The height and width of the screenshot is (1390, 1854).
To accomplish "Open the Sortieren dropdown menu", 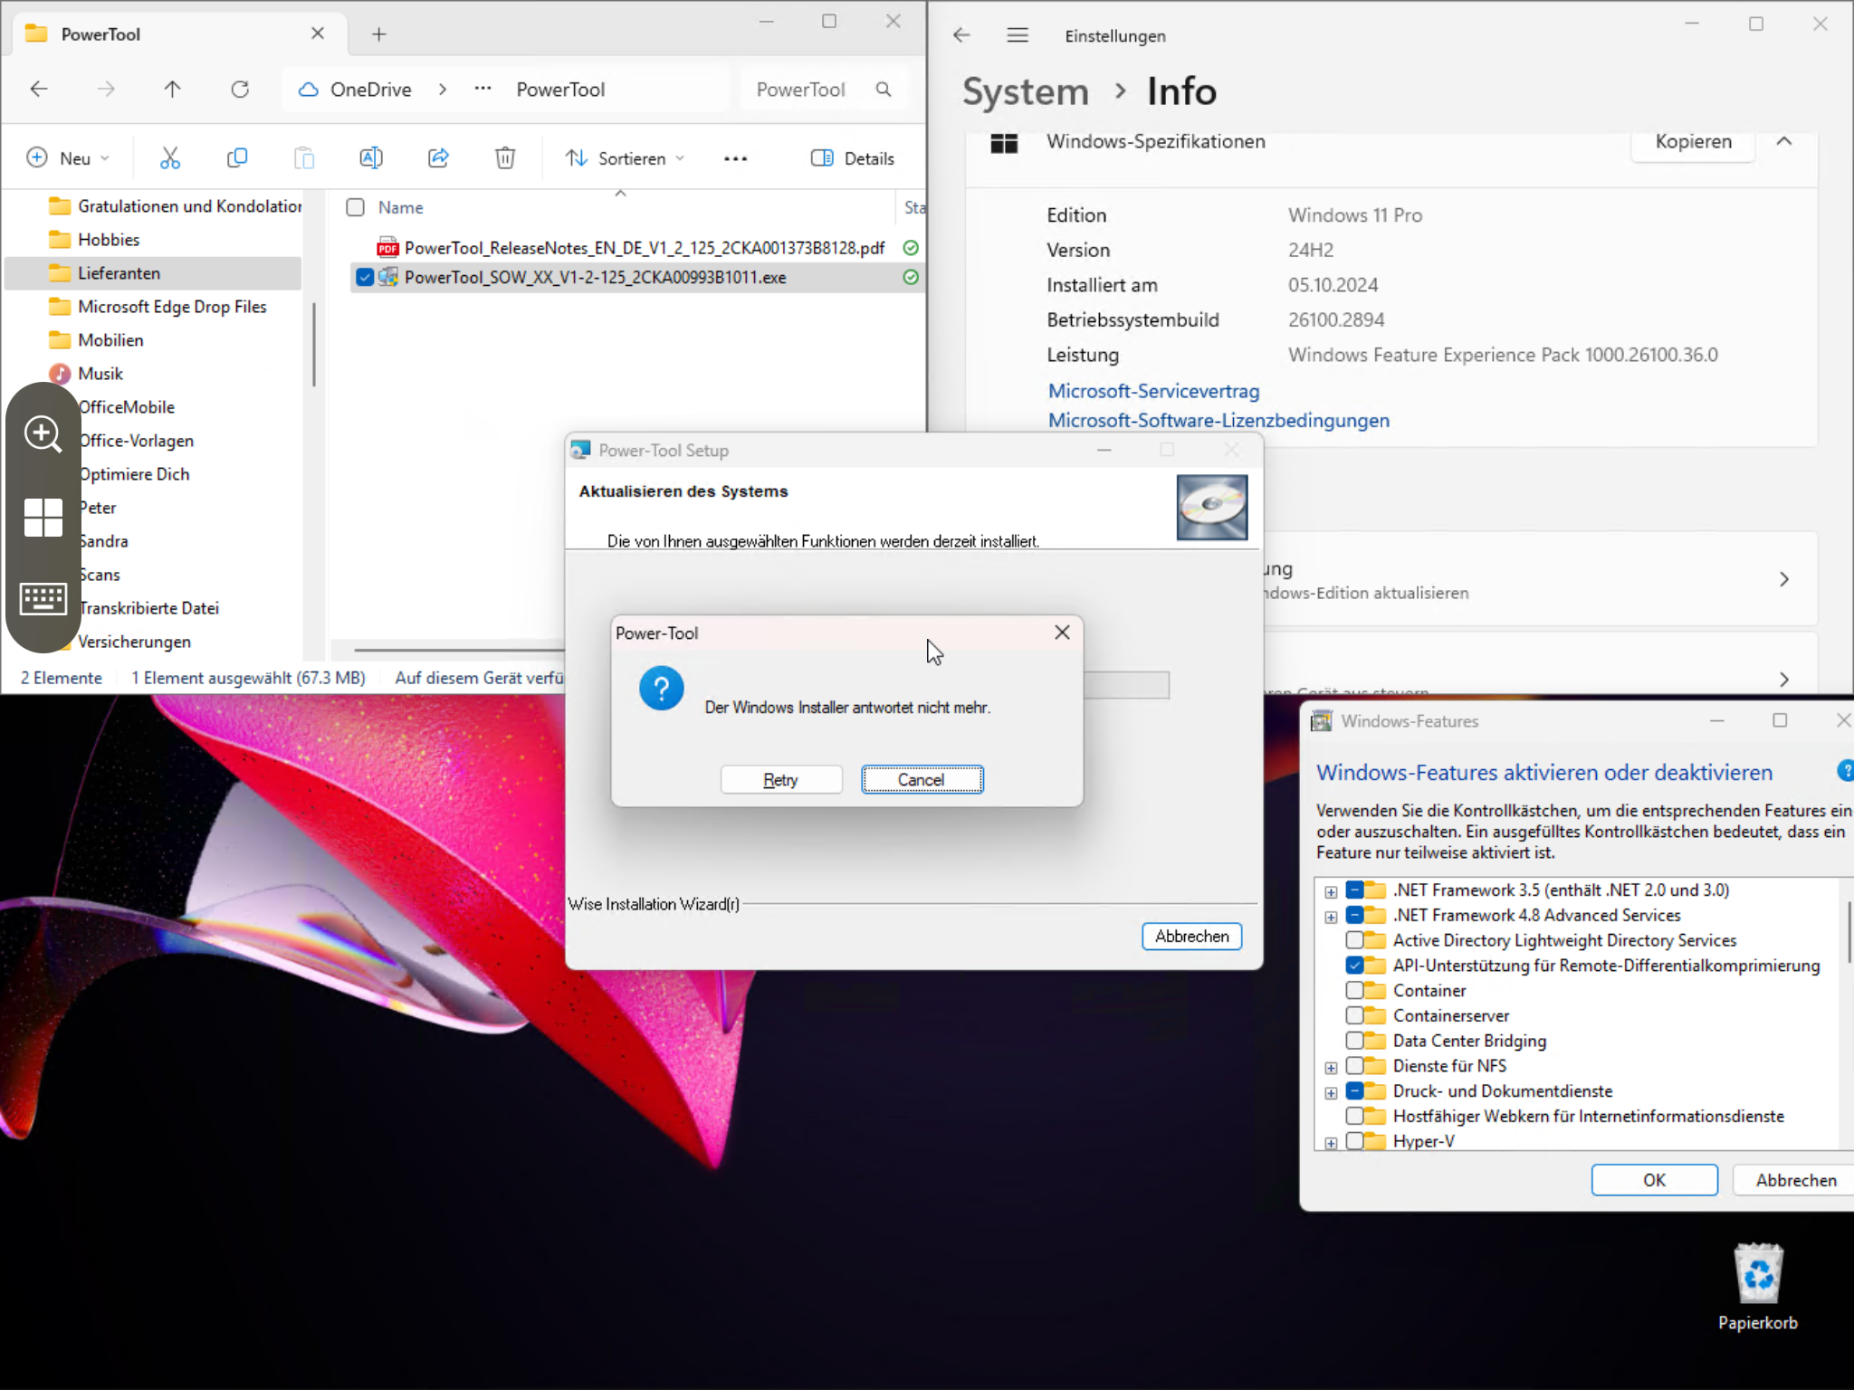I will point(625,158).
